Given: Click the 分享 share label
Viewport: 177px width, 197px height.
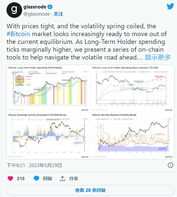Looking at the screenshot, I should tap(74, 179).
